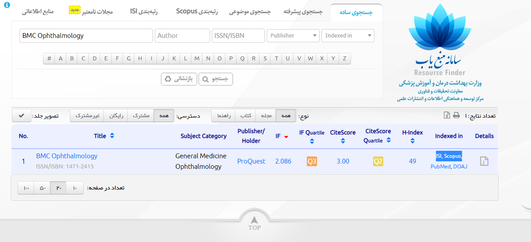Open the ProQuest publisher link
The image size is (531, 242).
(x=251, y=161)
